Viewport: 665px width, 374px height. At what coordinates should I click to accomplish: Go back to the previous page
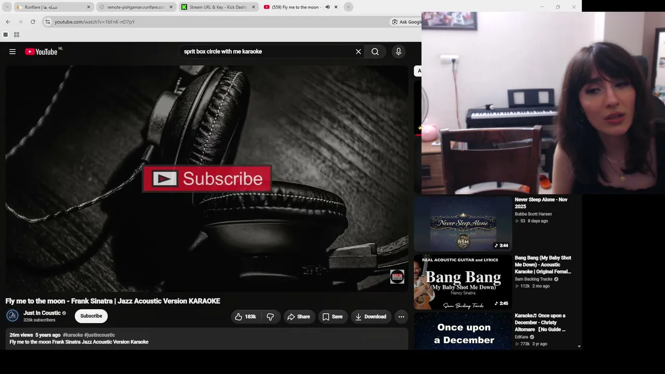8,22
